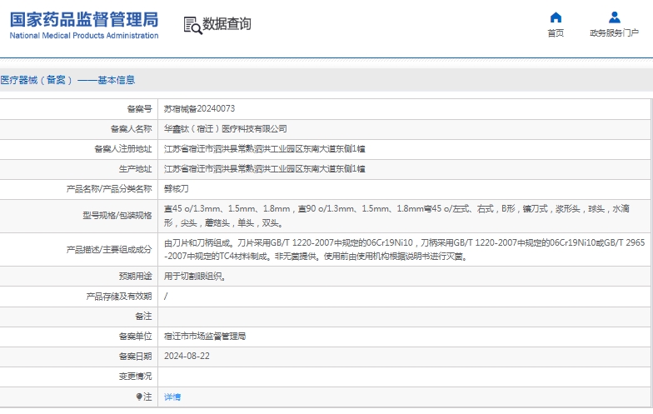Click the 政务服务门户 label

pos(615,33)
